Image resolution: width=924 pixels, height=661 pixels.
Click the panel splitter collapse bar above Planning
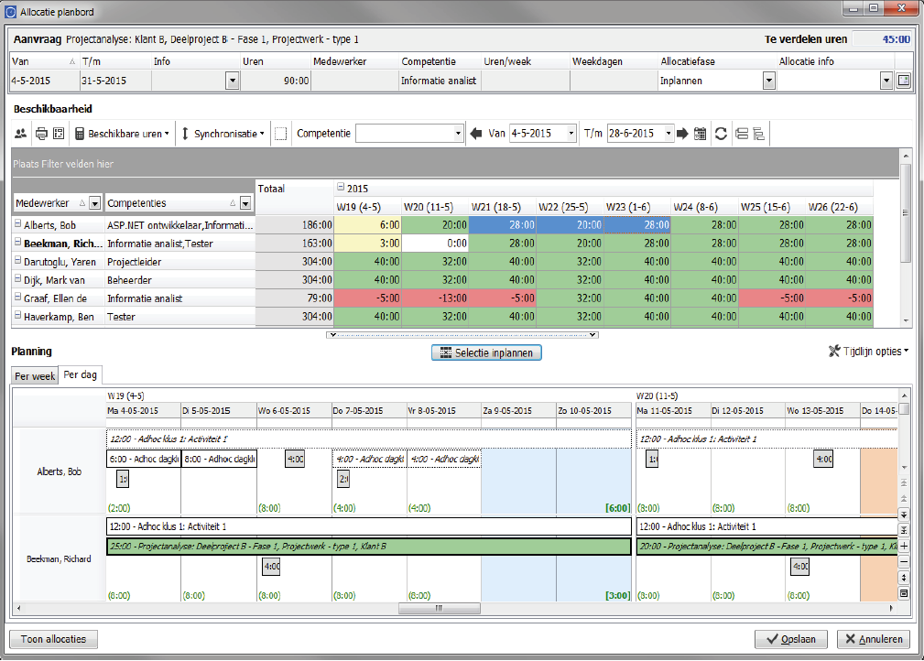[462, 335]
